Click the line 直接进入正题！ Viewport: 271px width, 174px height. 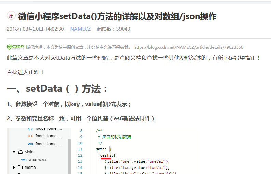coord(25,72)
